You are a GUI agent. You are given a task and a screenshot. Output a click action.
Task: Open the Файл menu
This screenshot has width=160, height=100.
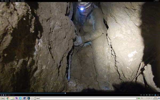point(2,1)
